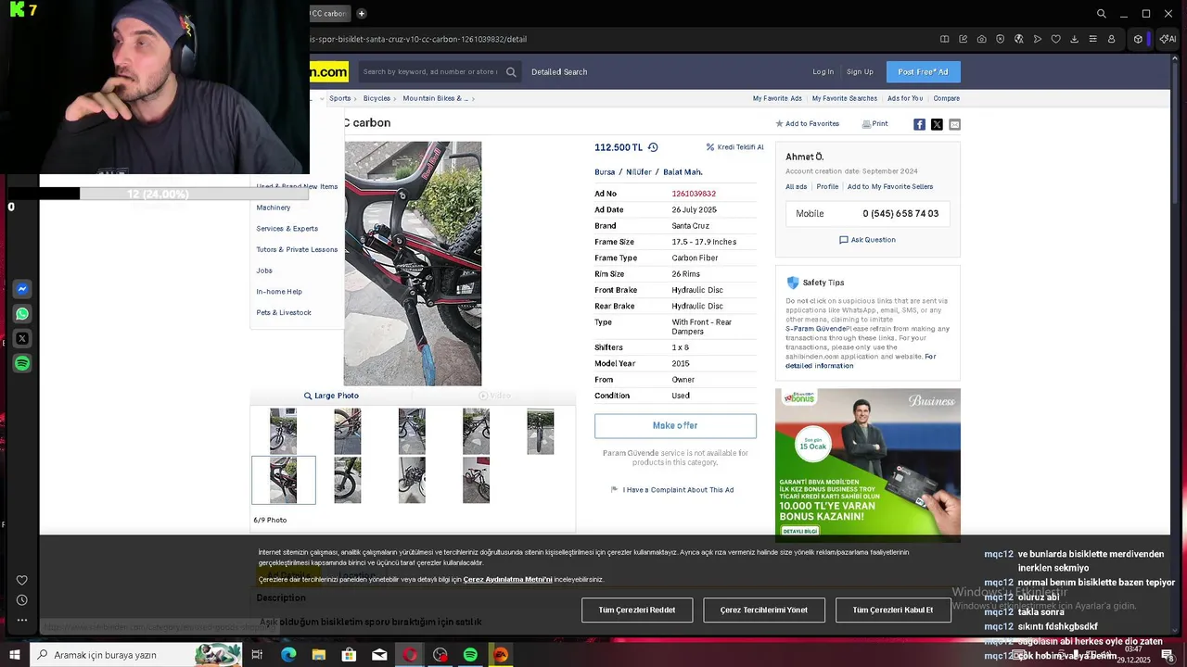Open Messenger in the Opera sidebar

22,289
